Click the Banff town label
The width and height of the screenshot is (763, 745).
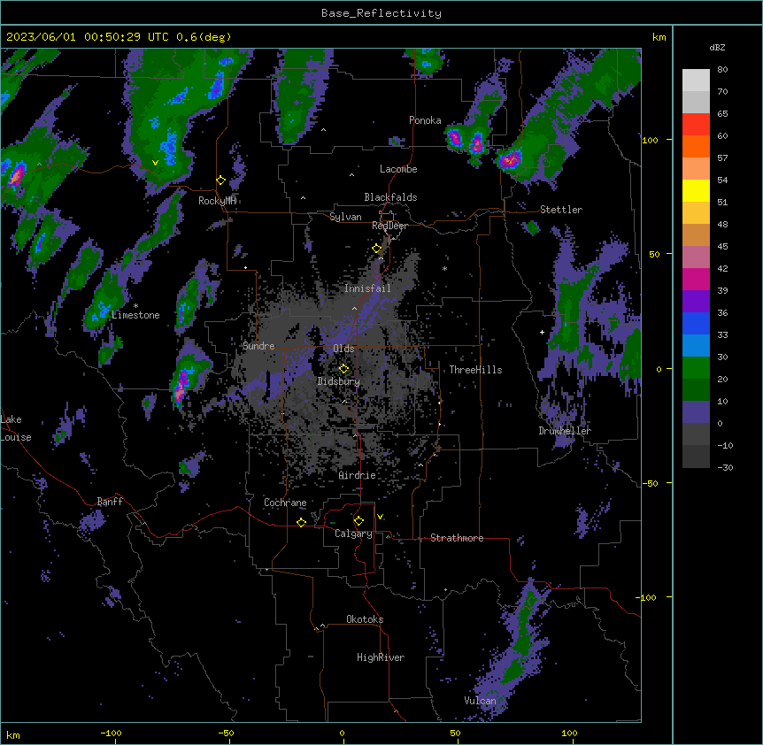(x=110, y=502)
